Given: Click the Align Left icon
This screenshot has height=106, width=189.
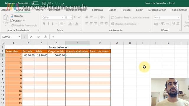Looking at the screenshot, I should pos(87,24).
